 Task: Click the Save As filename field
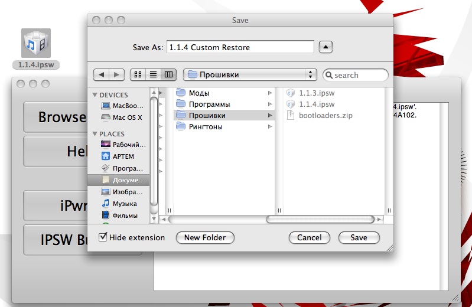(240, 47)
